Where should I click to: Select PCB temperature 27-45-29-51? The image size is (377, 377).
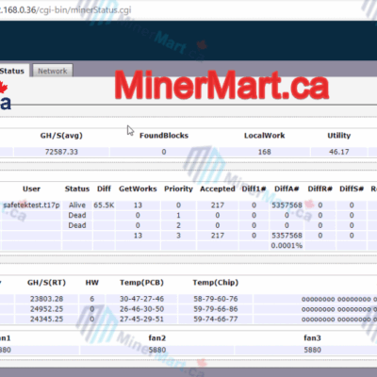141,319
